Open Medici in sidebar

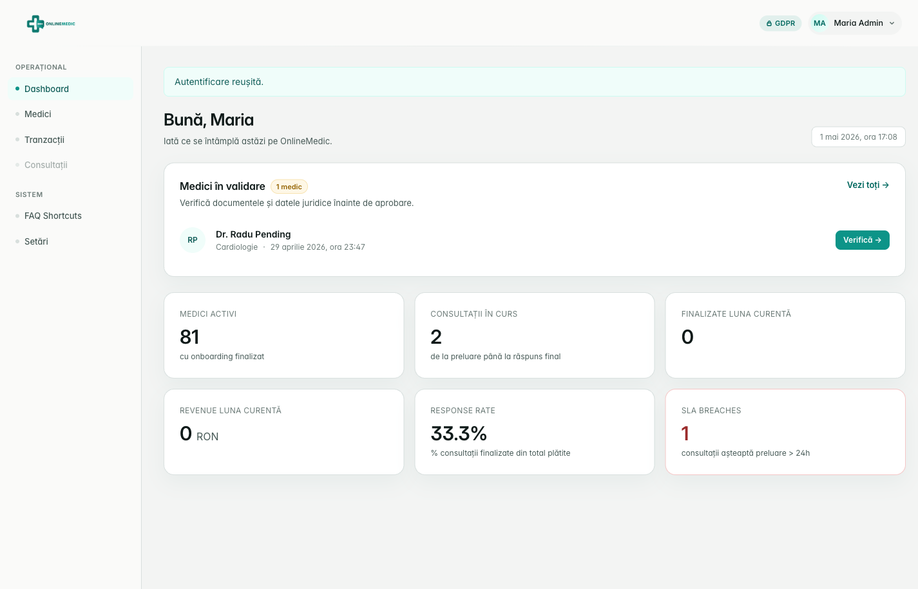(x=71, y=114)
